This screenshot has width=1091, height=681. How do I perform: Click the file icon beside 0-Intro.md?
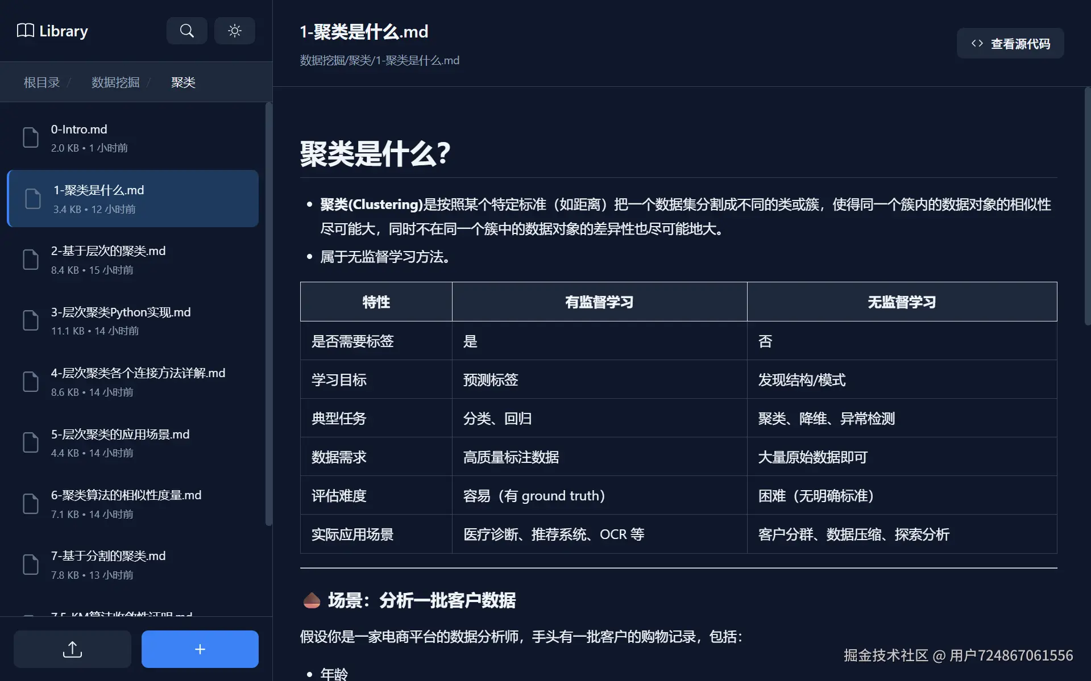[x=31, y=137]
